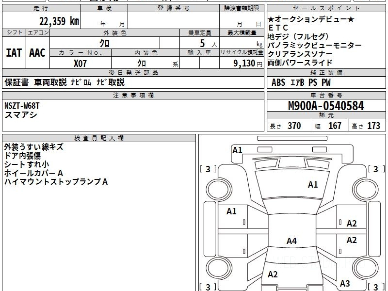Select the height value 高さ 173
Screen dimensions: 388x291
pyautogui.click(x=366, y=126)
